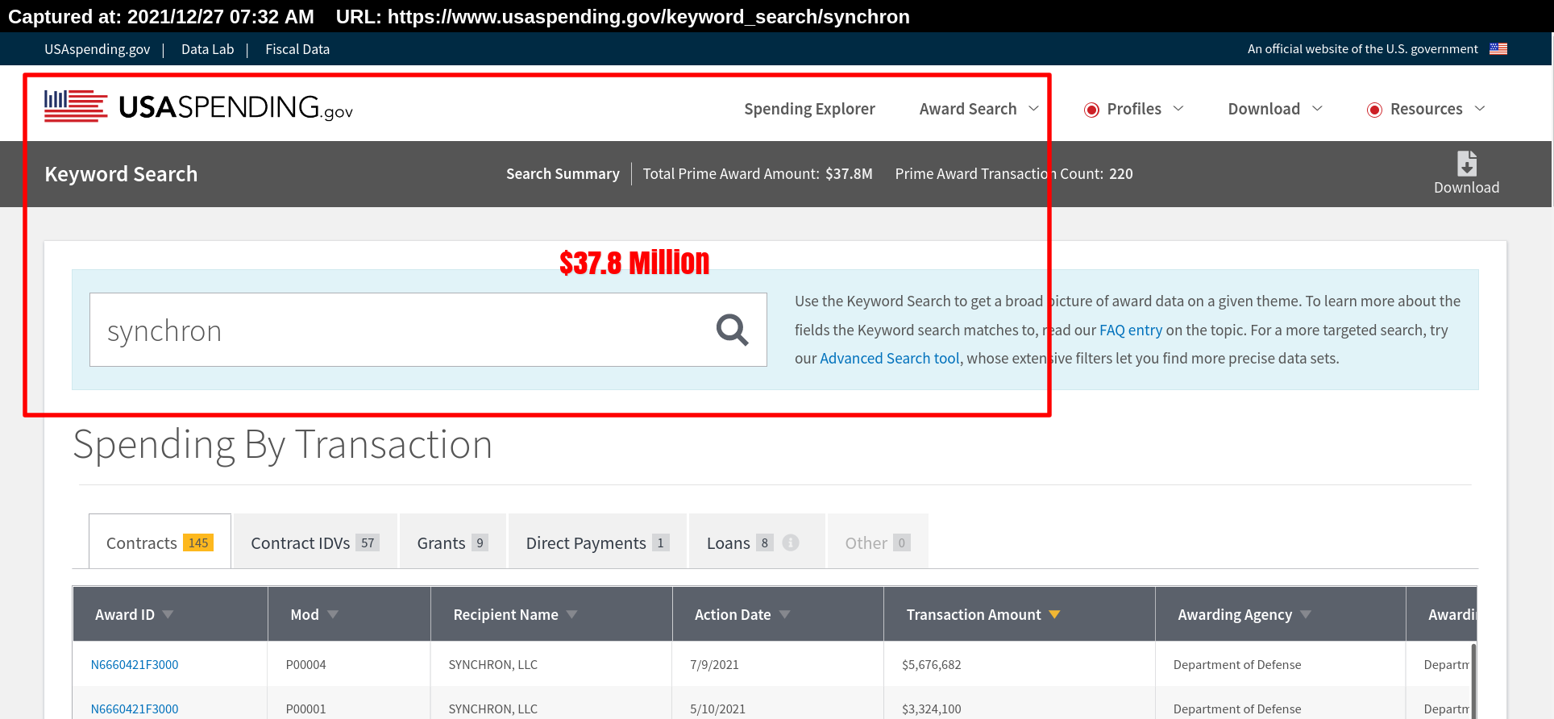The image size is (1554, 719).
Task: Switch to Direct Payments tab
Action: (597, 542)
